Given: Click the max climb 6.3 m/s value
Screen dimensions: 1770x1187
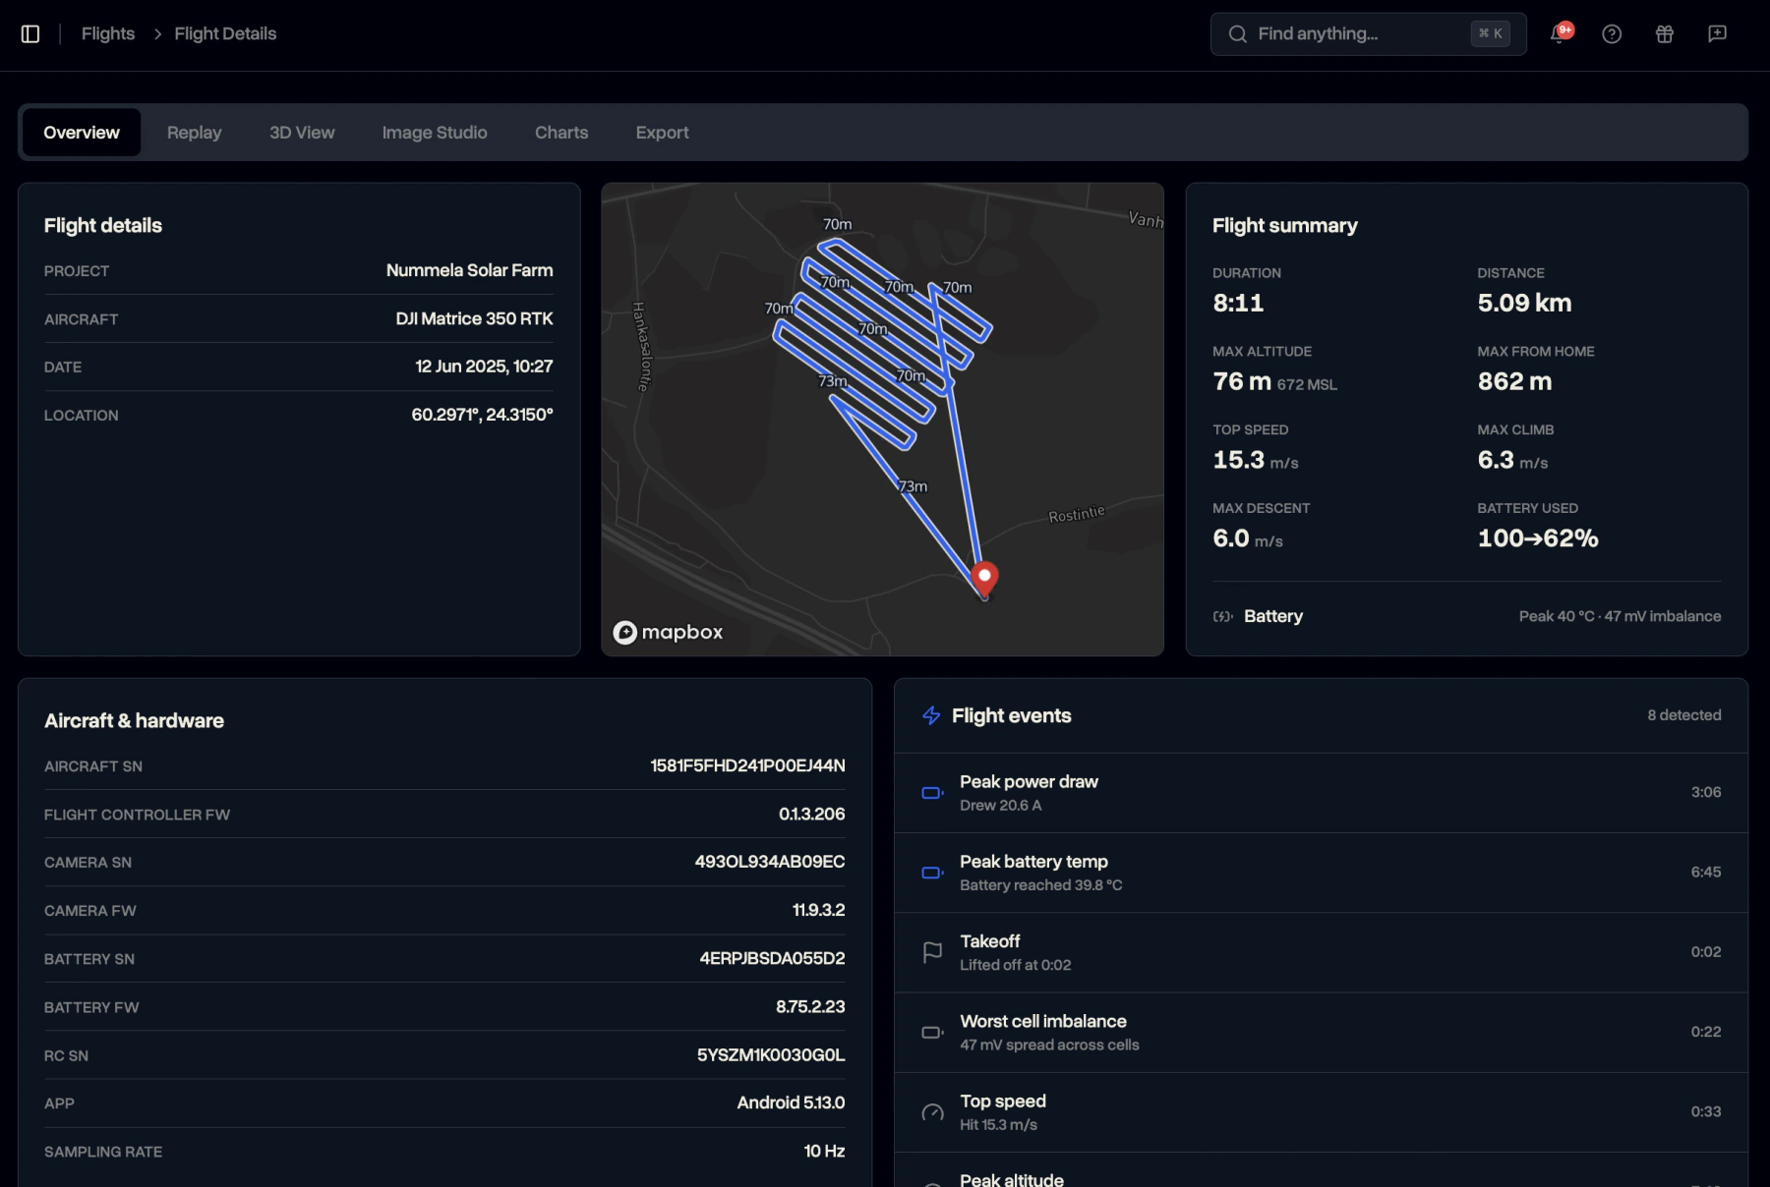Looking at the screenshot, I should (1512, 460).
